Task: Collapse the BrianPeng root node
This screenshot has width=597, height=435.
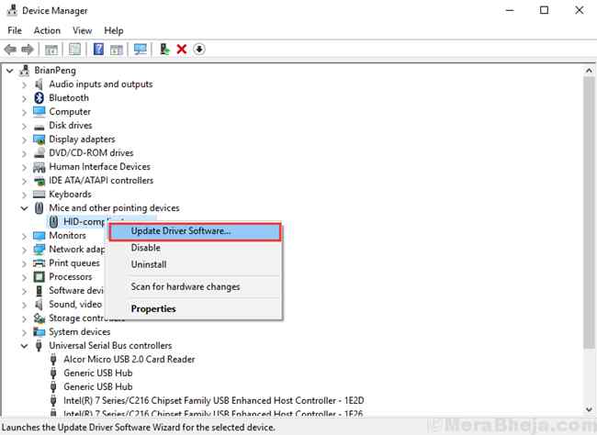Action: point(10,71)
